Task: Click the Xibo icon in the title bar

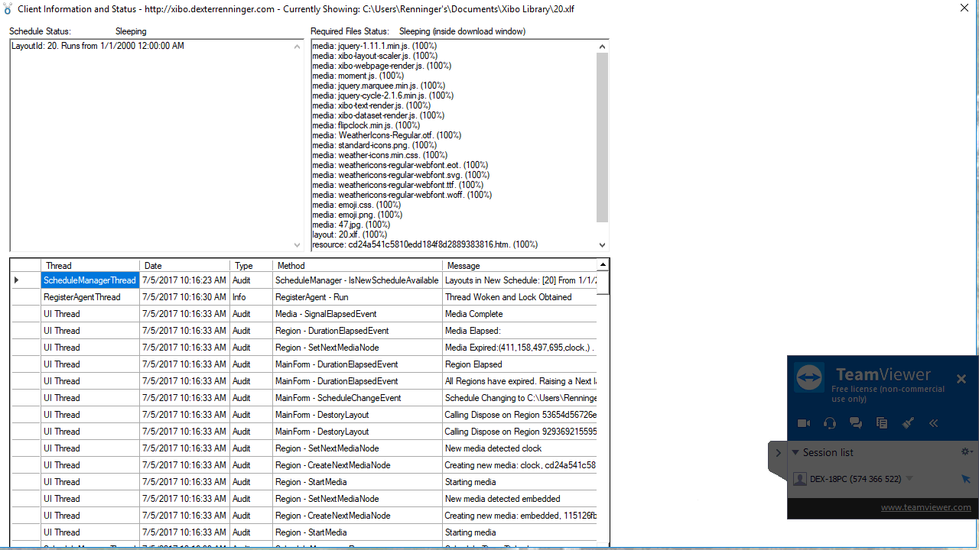Action: (x=8, y=9)
